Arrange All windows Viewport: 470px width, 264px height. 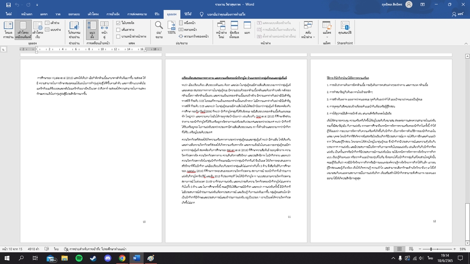click(234, 30)
